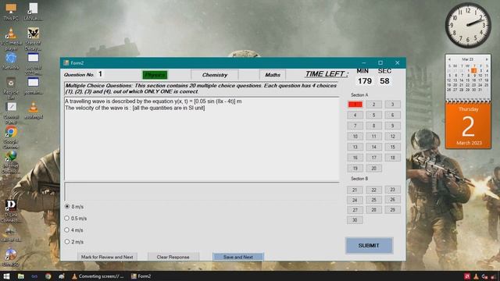This screenshot has height=281, width=500.
Task: Click Mark for Review and Next button
Action: [x=107, y=257]
